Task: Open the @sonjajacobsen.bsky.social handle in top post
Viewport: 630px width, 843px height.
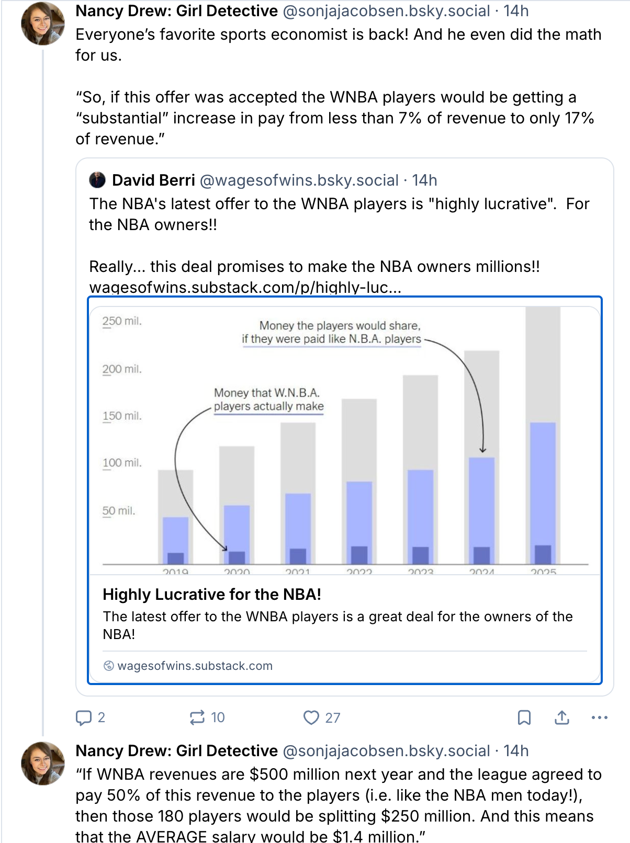Action: pyautogui.click(x=386, y=11)
